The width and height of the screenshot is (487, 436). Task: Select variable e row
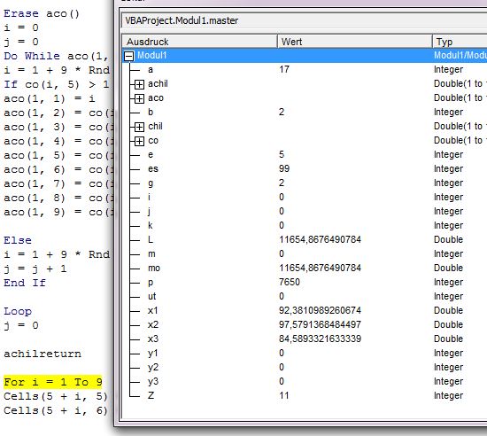[x=305, y=155]
